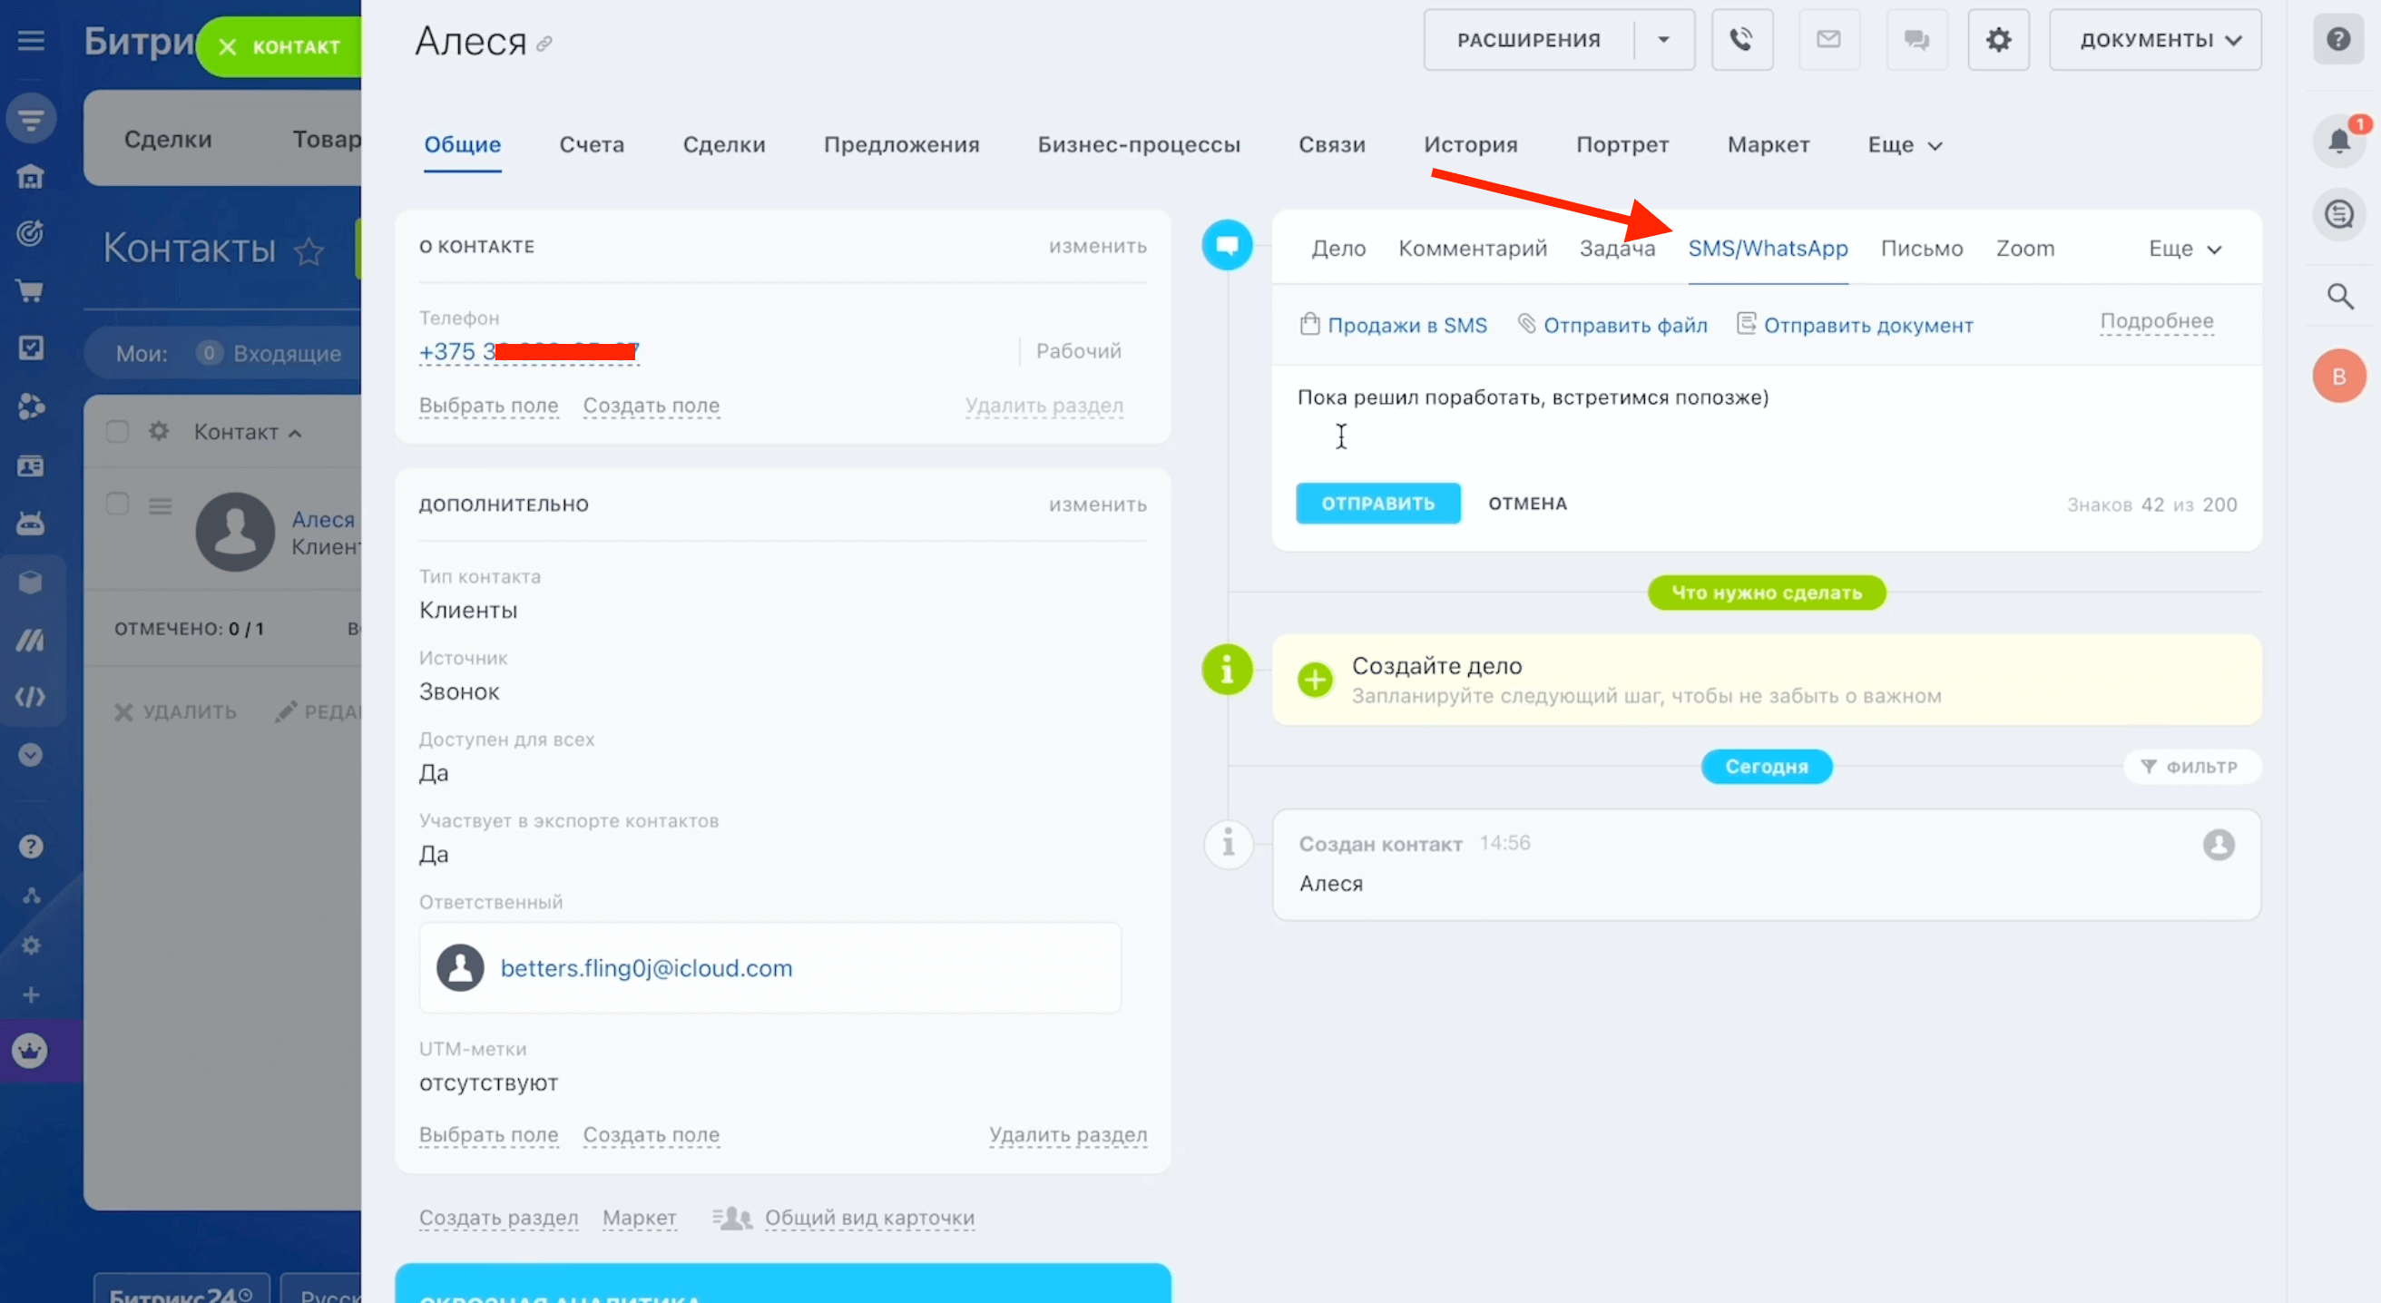Select the Комментарий tab

[x=1472, y=249]
